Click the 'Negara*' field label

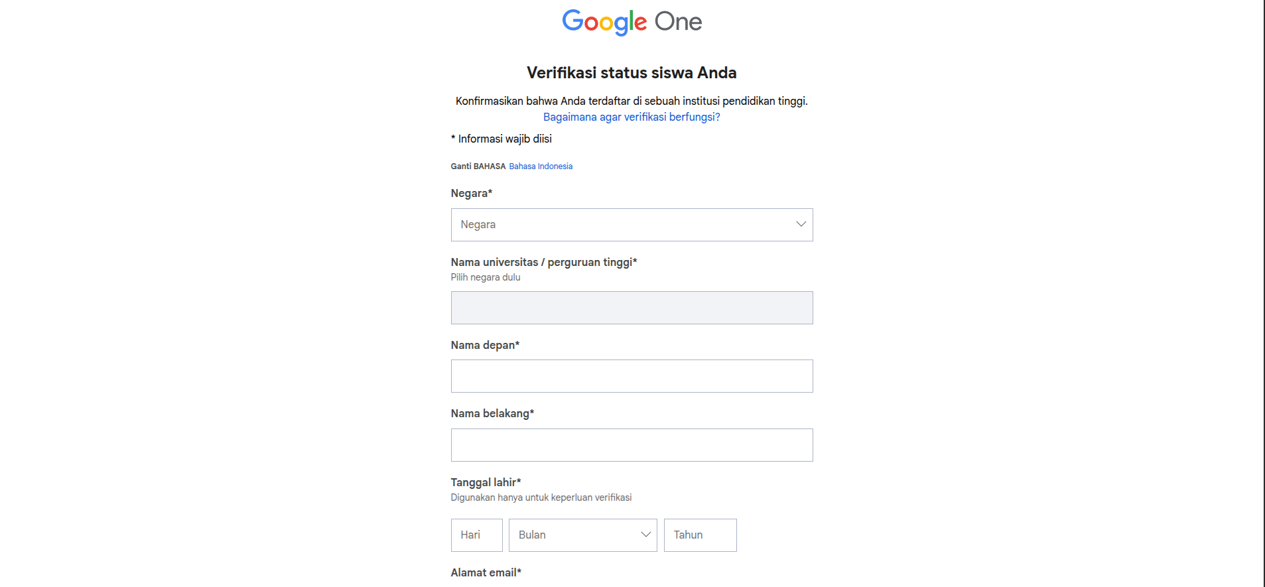tap(472, 194)
